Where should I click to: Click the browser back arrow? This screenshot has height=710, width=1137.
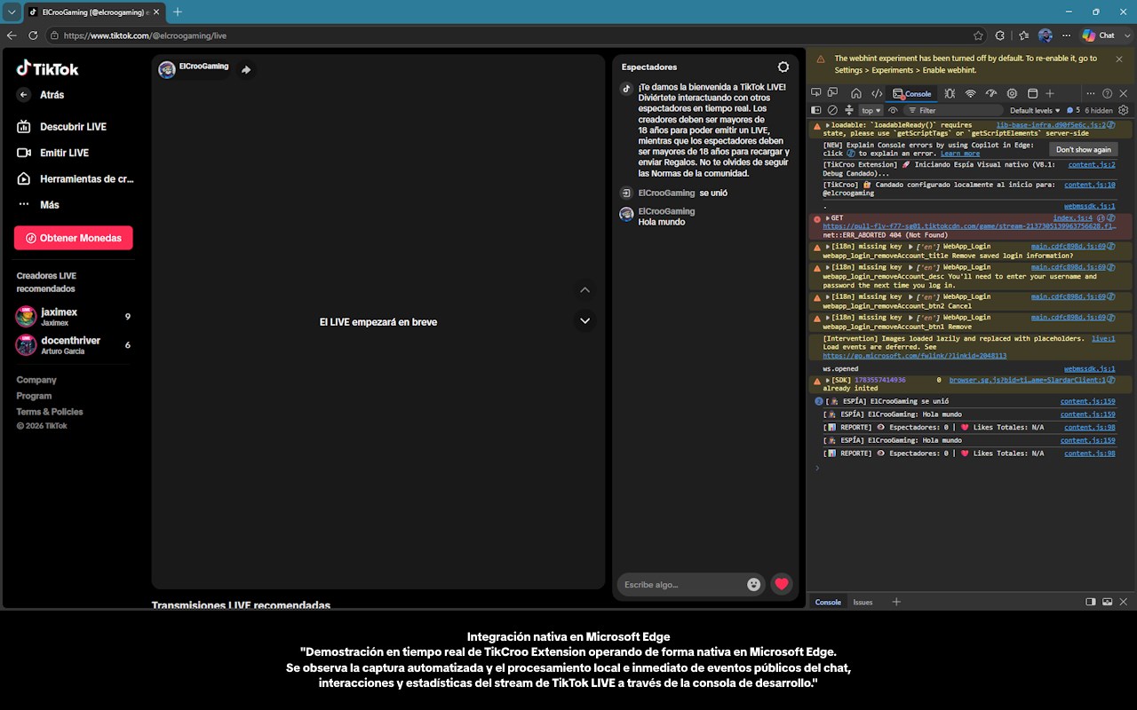[x=12, y=35]
